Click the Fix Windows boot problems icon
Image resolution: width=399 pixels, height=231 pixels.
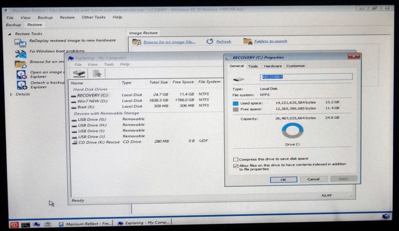(x=21, y=53)
